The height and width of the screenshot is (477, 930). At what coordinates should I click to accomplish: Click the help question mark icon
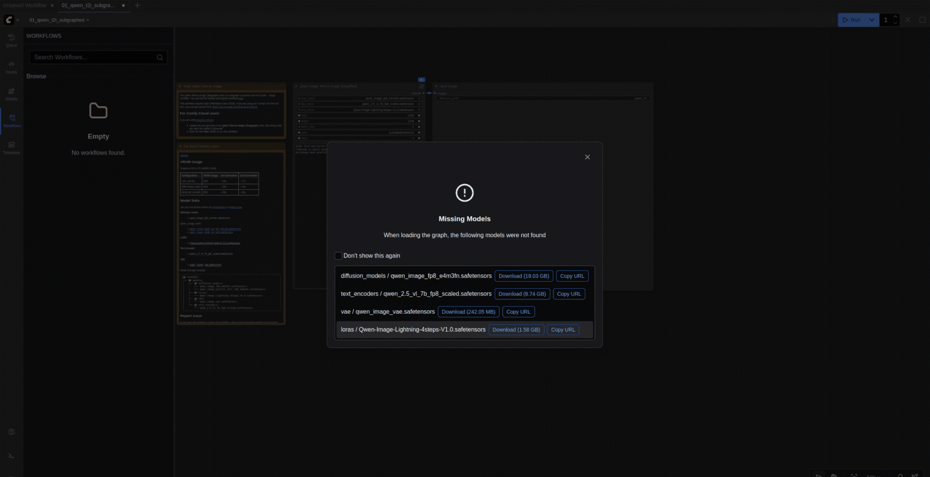point(11,432)
